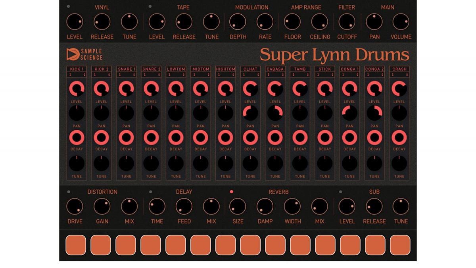Open the SNARE 2 sample dropdown
This screenshot has height=268, width=476.
coord(151,75)
